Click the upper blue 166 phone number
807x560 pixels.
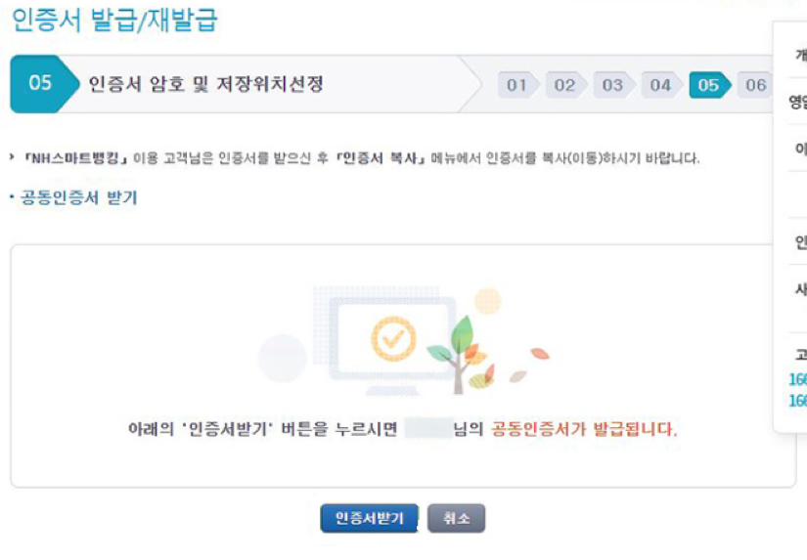[798, 379]
